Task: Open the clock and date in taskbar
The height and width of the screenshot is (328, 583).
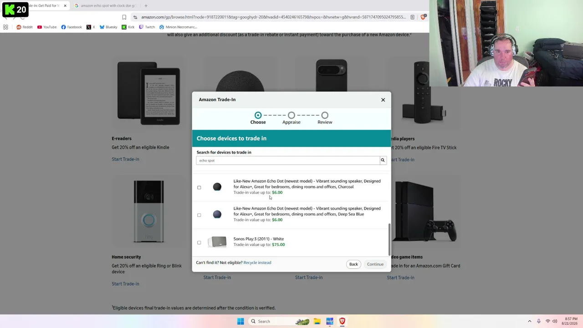Action: [x=569, y=321]
